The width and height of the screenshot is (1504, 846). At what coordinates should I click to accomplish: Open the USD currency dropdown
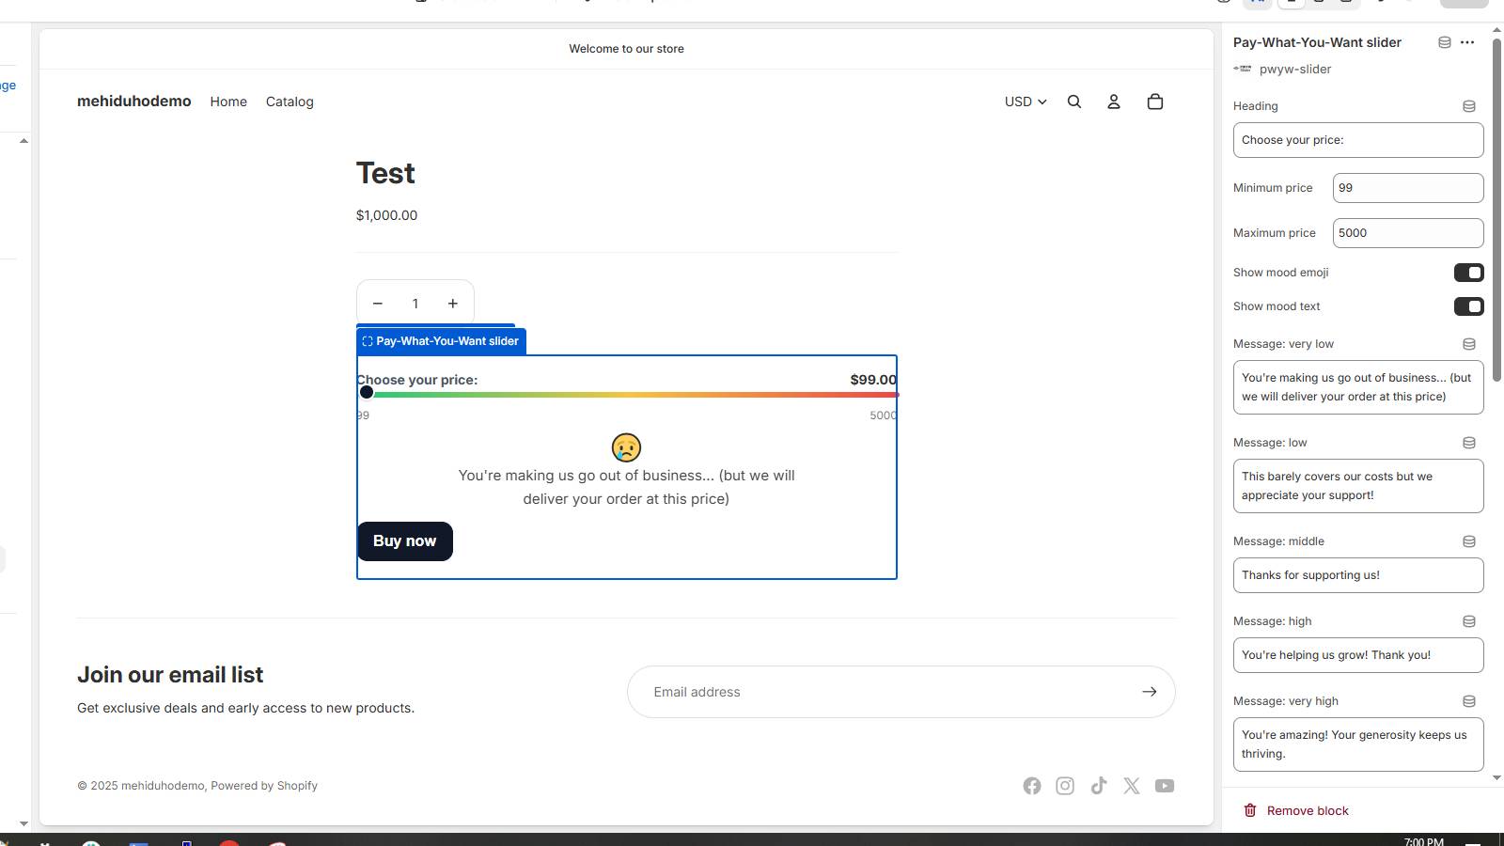point(1026,102)
